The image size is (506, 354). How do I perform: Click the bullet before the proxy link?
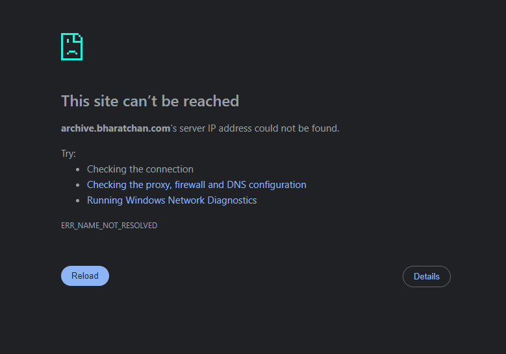(x=77, y=185)
